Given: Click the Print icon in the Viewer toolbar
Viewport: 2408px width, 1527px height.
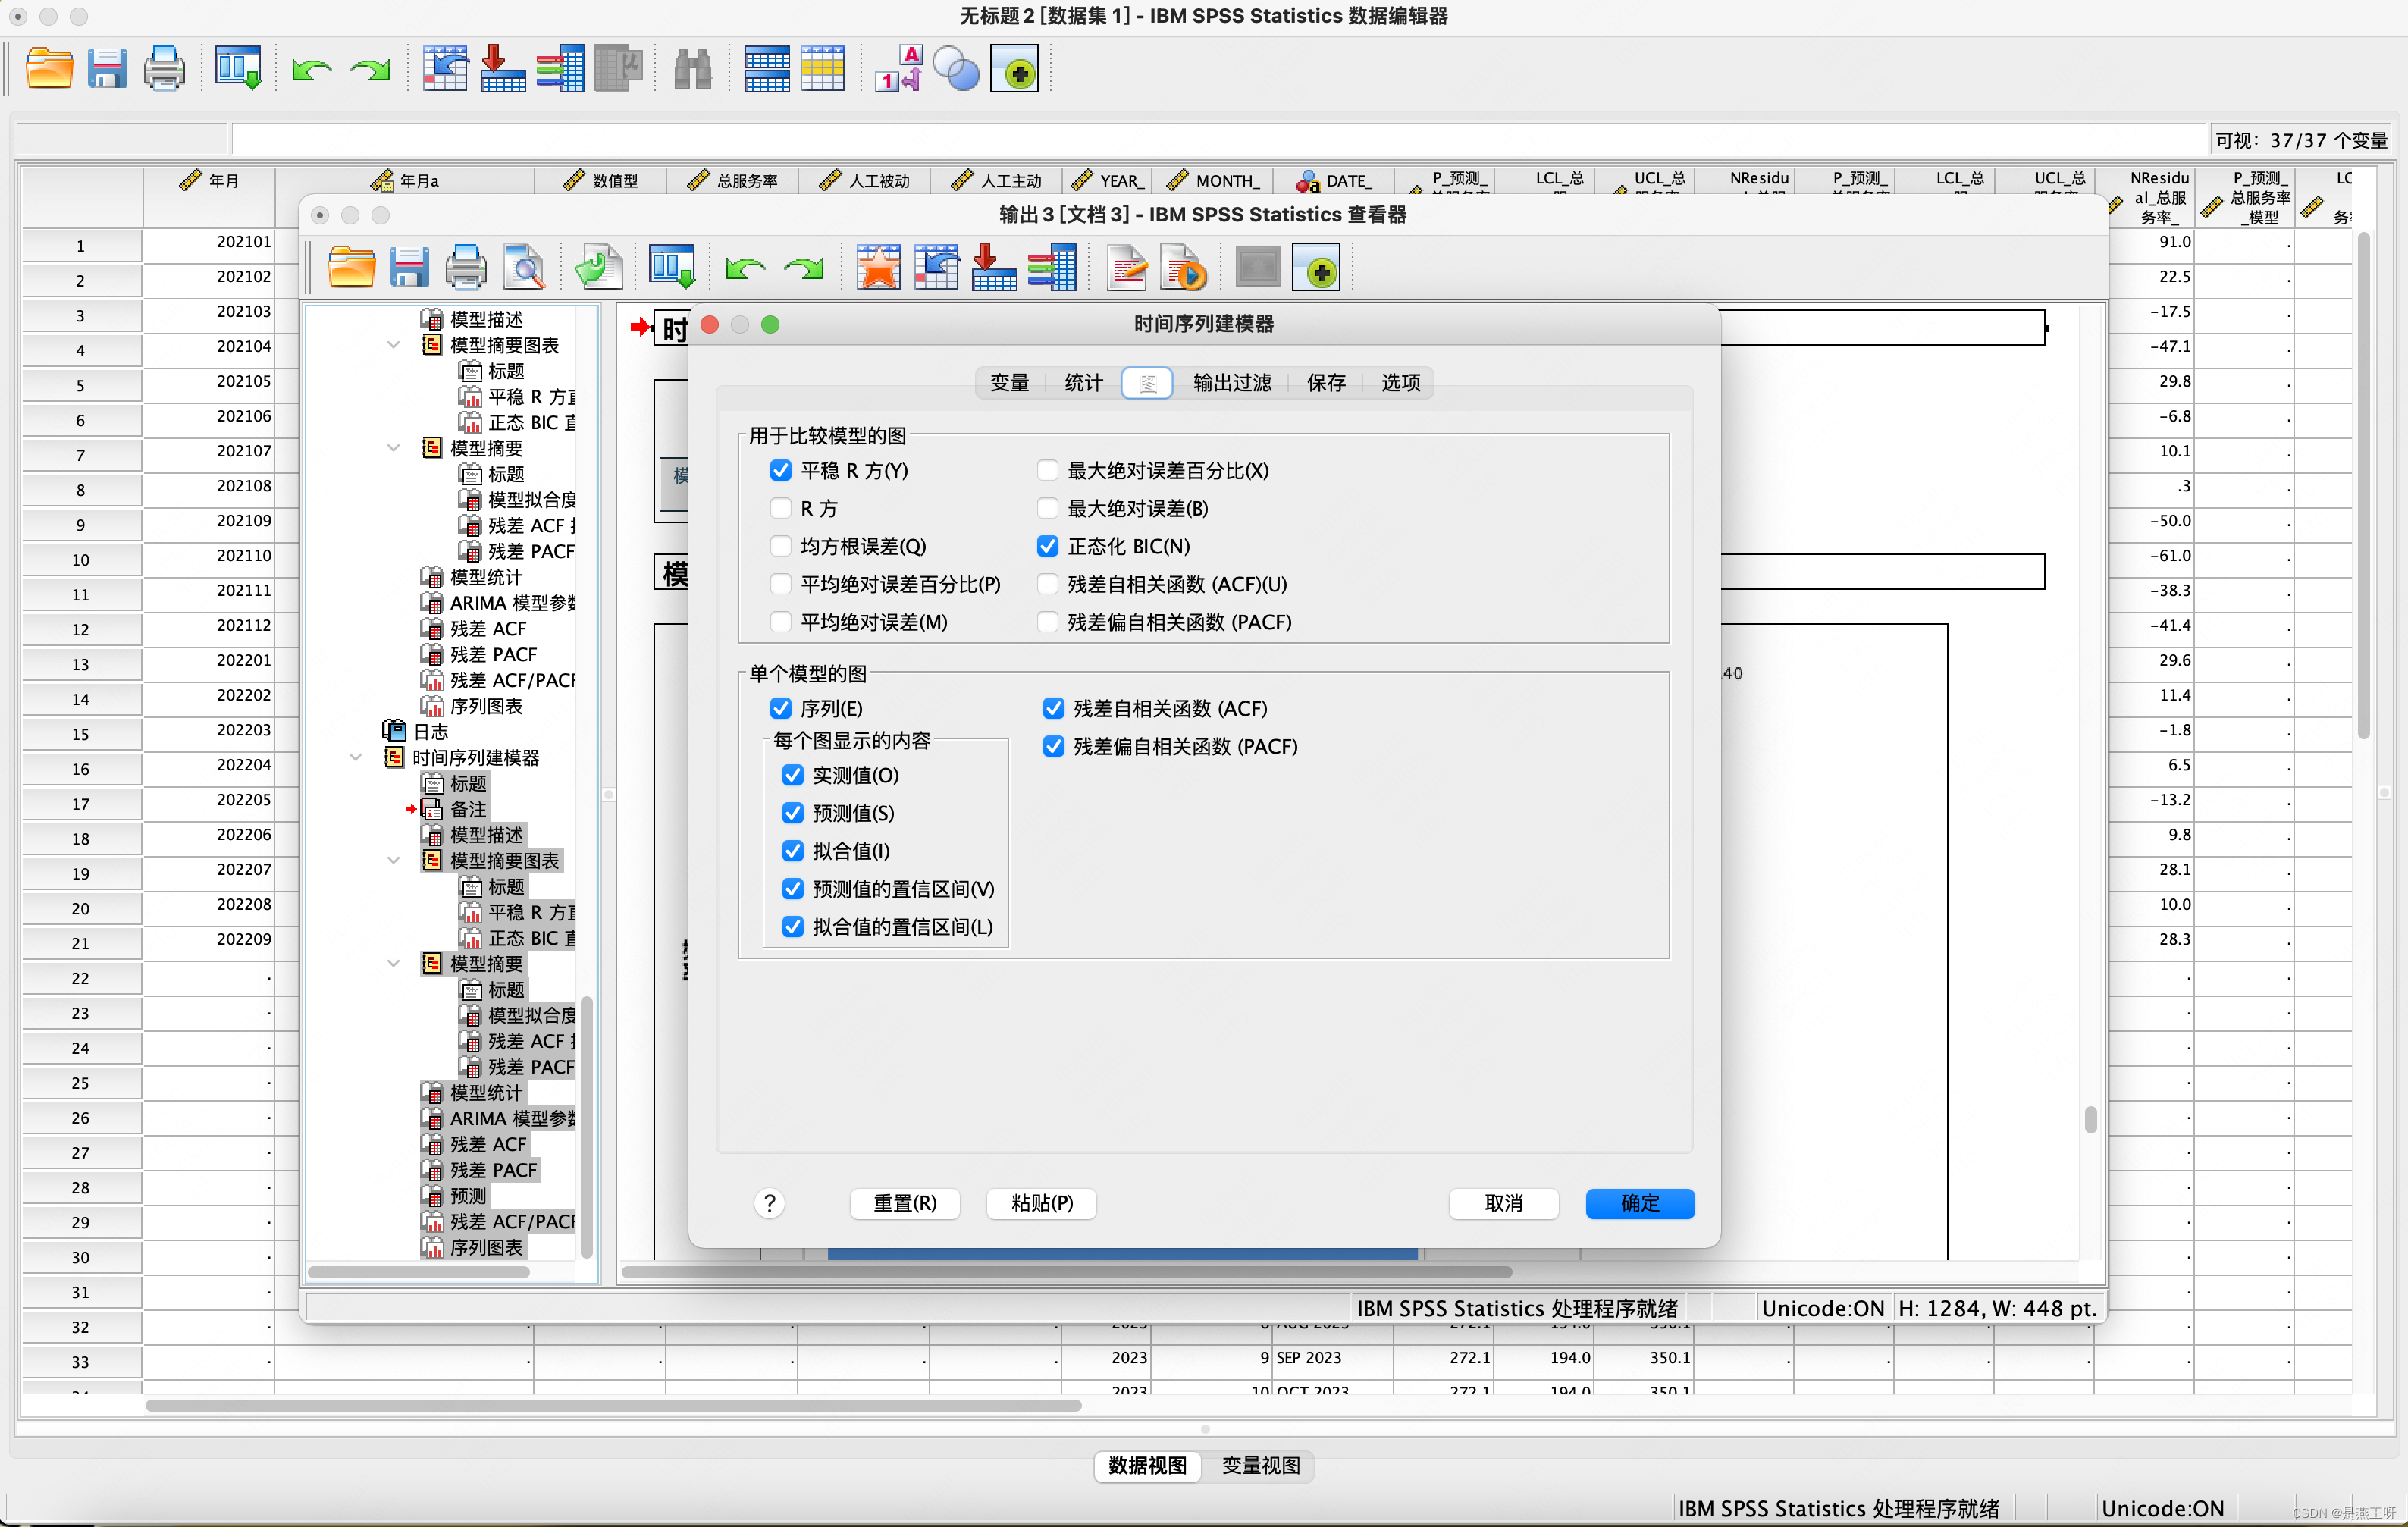Looking at the screenshot, I should (x=466, y=269).
